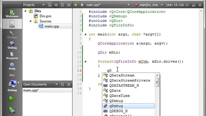Click the main.cpp* editor file name

(x=93, y=5)
